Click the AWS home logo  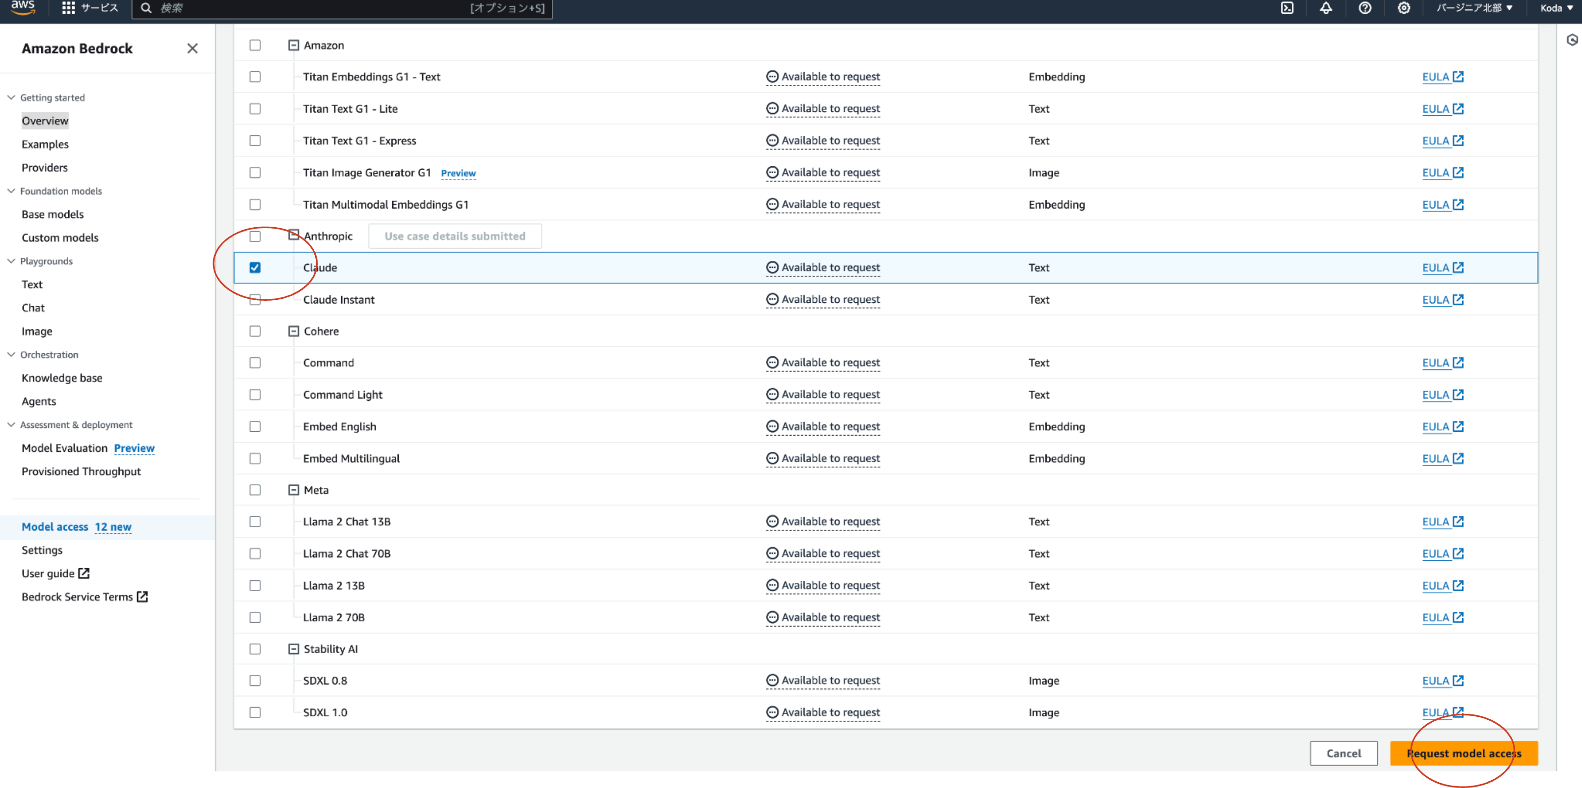click(22, 8)
